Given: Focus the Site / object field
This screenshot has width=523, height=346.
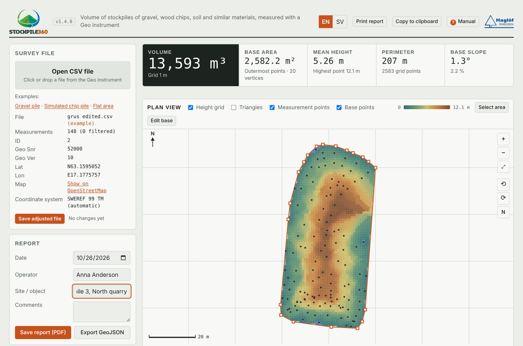Looking at the screenshot, I should pos(102,291).
